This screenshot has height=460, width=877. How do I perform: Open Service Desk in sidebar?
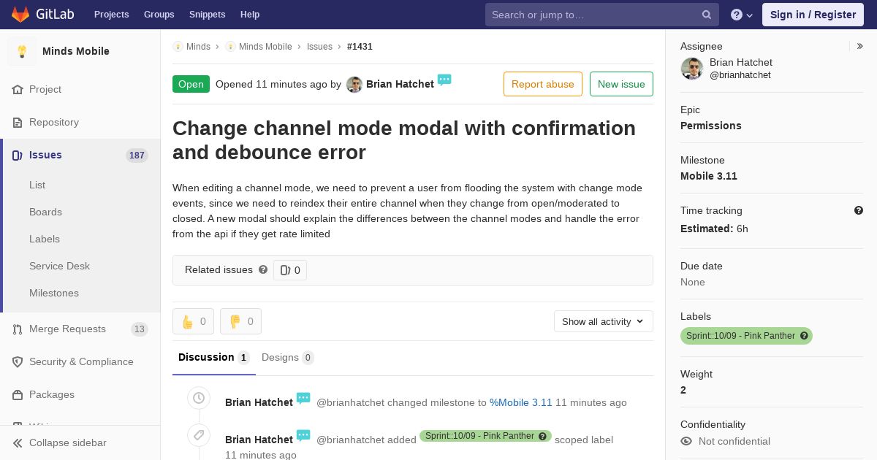59,266
